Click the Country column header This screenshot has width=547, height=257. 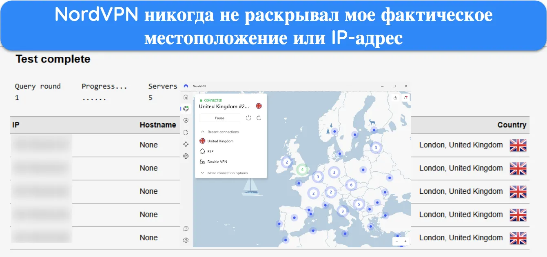(512, 125)
